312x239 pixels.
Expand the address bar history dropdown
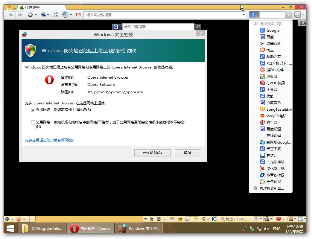click(x=244, y=15)
